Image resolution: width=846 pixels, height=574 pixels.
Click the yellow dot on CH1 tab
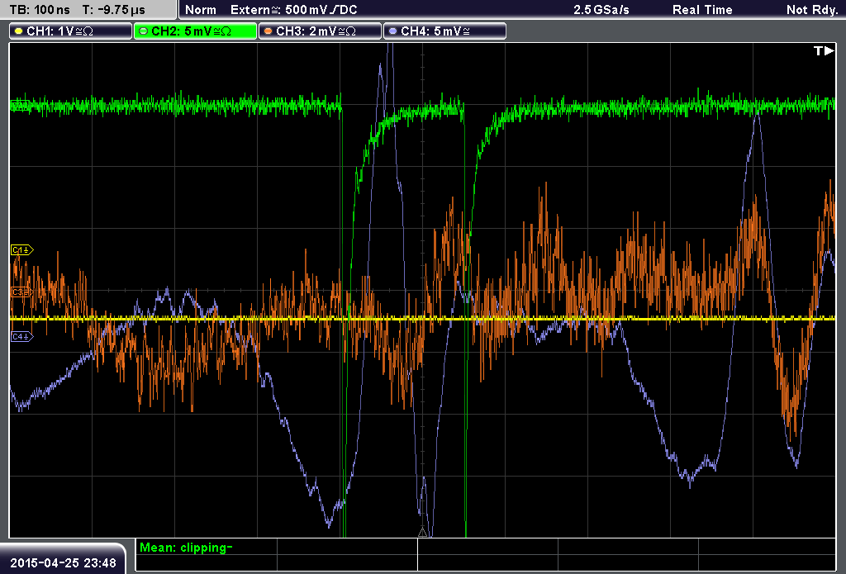click(18, 31)
